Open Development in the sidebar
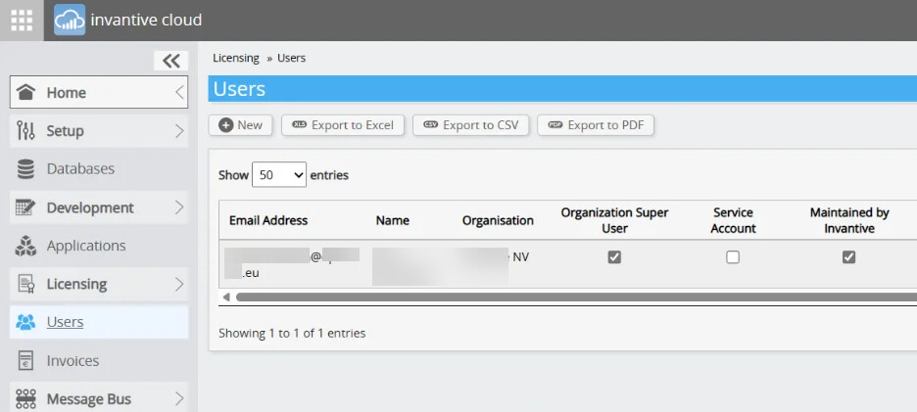 [99, 207]
